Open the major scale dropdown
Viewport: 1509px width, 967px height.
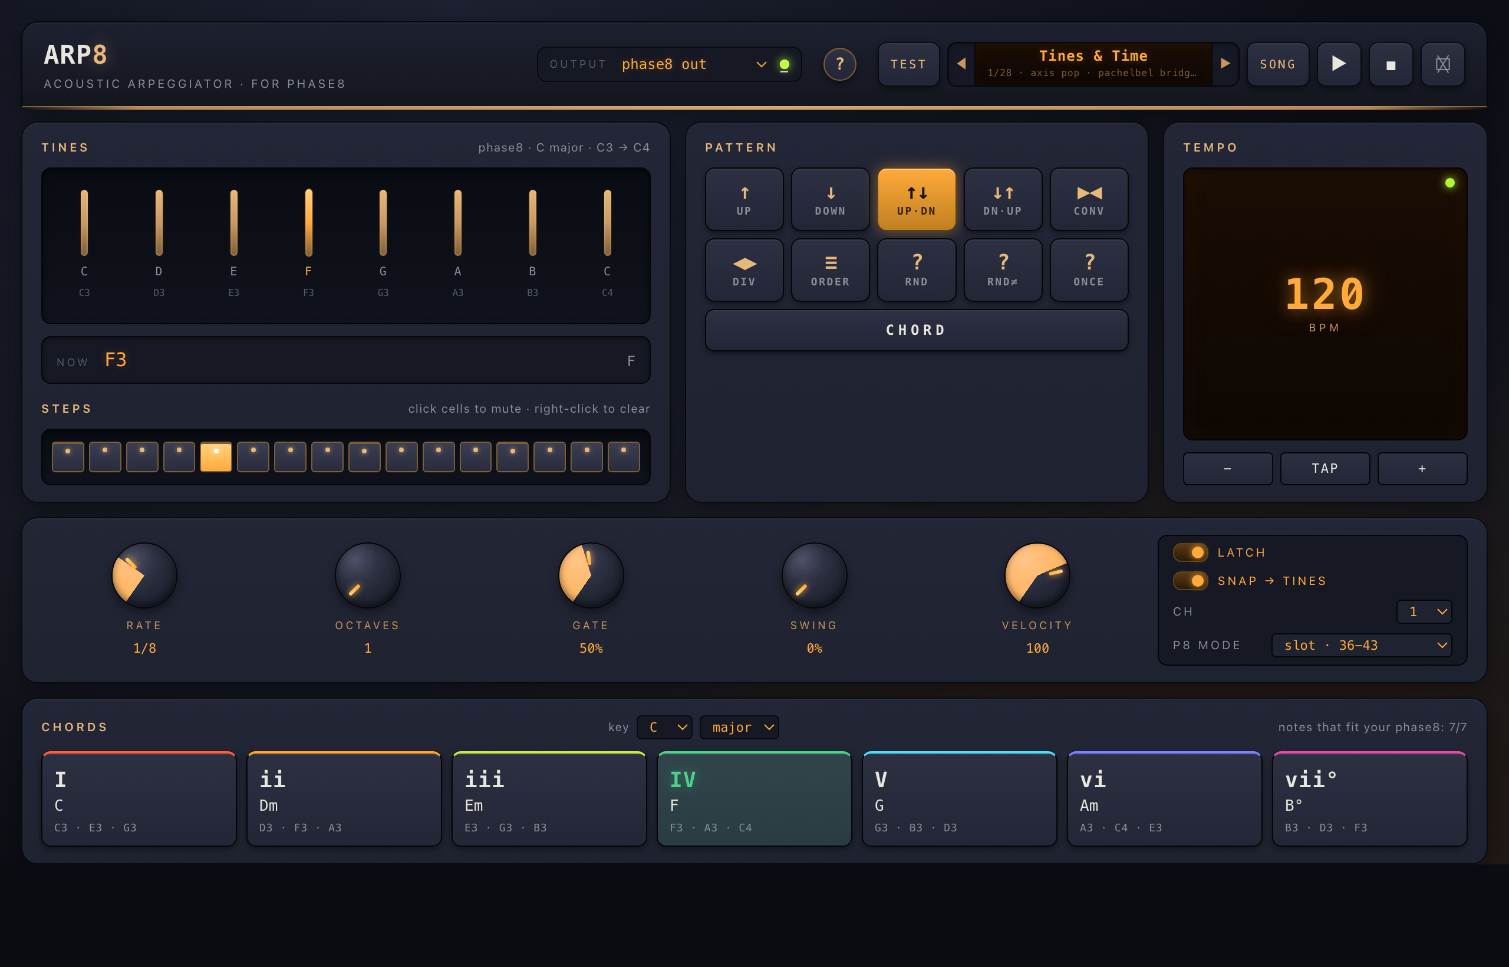tap(739, 727)
